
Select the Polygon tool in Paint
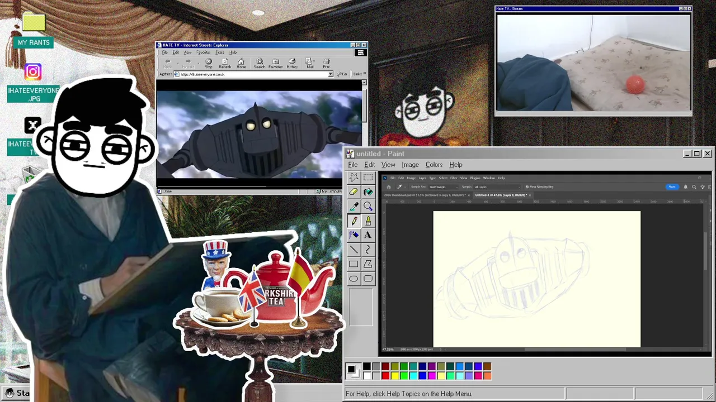[x=368, y=264]
